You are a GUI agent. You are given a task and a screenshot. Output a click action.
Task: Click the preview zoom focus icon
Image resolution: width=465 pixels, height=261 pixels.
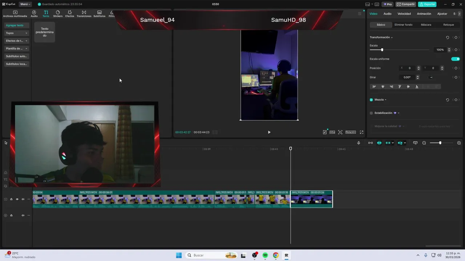click(x=340, y=132)
